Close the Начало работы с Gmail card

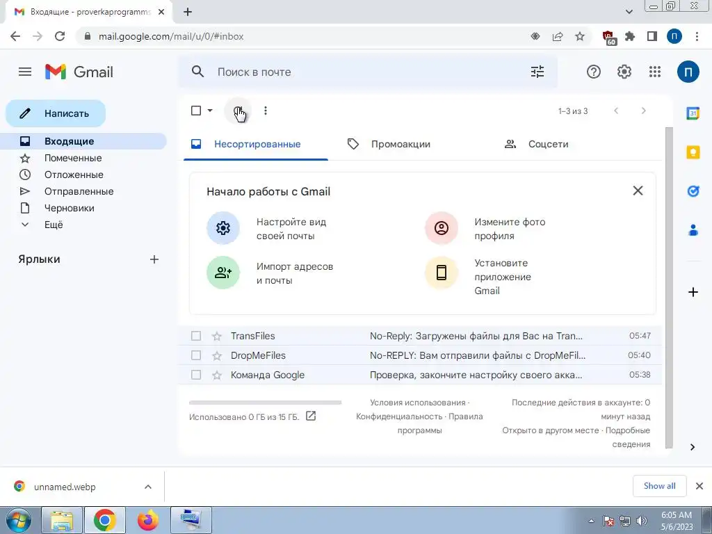pyautogui.click(x=638, y=191)
